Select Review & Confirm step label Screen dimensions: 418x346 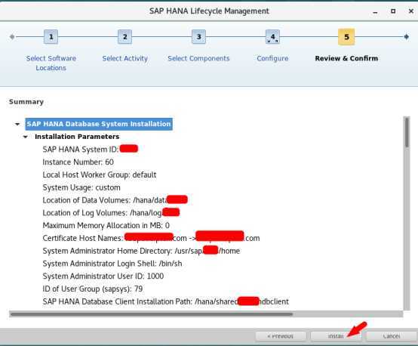346,58
